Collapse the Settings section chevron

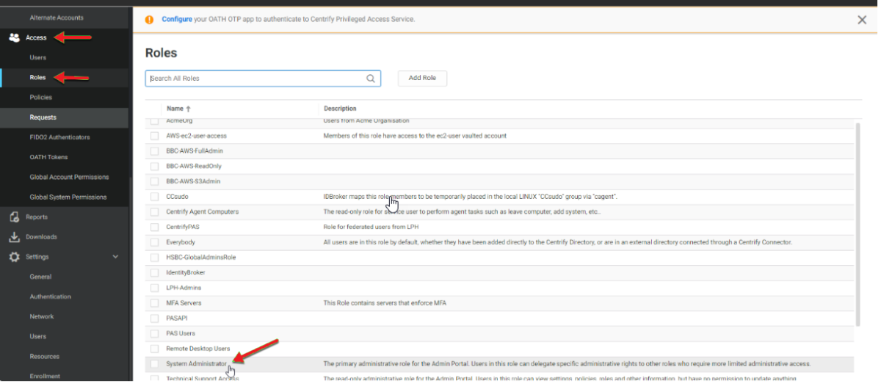[x=115, y=257]
